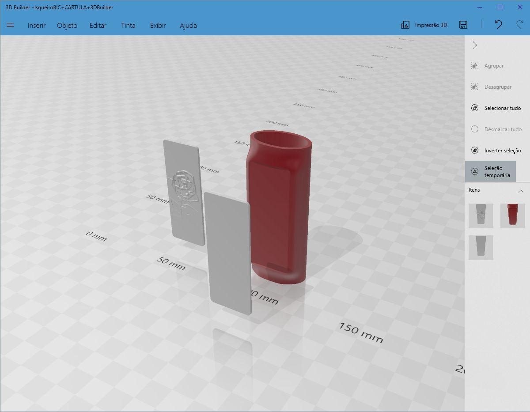Open the Exibir menu
530x412 pixels.
tap(158, 25)
